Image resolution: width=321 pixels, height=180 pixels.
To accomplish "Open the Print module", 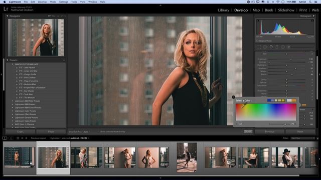I will (x=303, y=10).
